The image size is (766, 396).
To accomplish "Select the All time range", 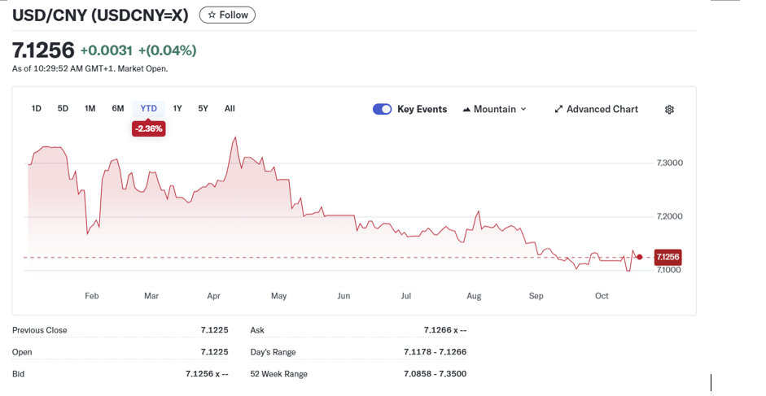I will pyautogui.click(x=230, y=109).
